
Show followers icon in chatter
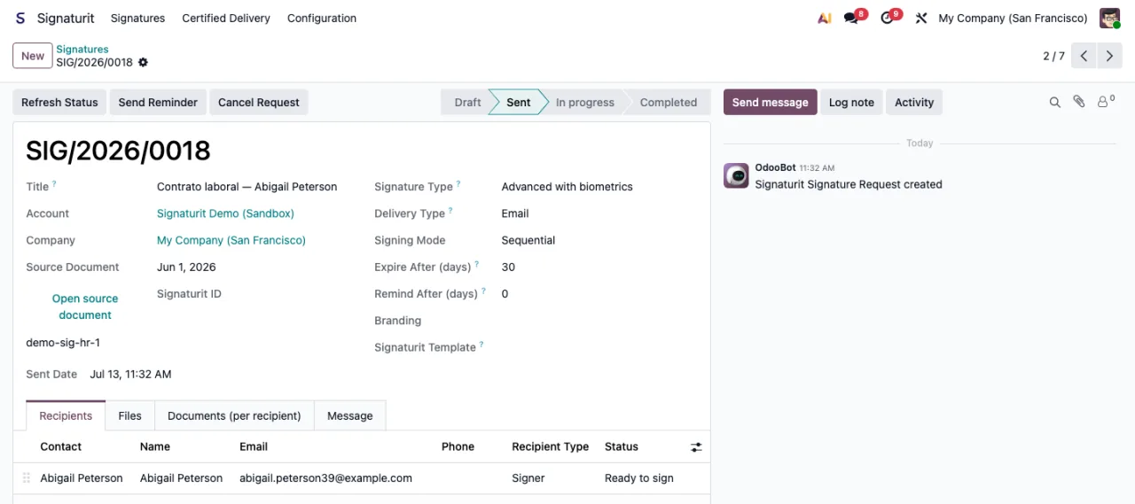click(1105, 102)
